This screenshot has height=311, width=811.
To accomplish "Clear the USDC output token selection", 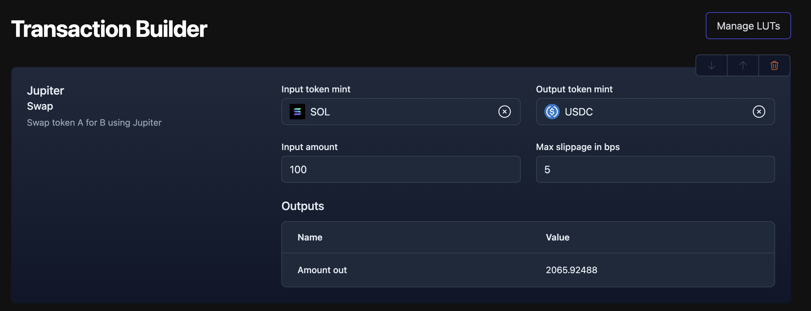I will pyautogui.click(x=759, y=112).
